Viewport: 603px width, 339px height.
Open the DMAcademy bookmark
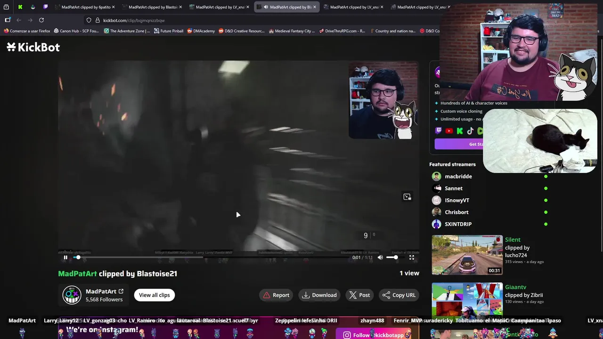(x=201, y=31)
